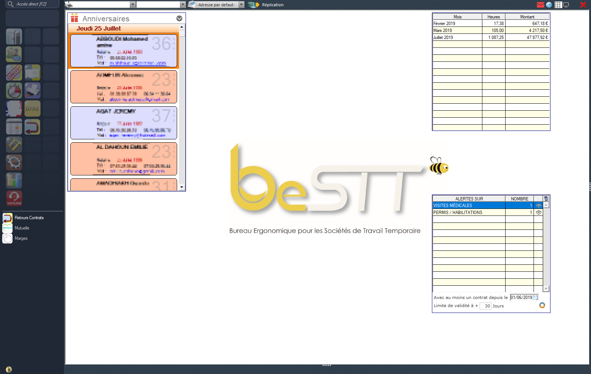Click the validity limit days field
Viewport: 591px width, 374px height.
[x=485, y=306]
